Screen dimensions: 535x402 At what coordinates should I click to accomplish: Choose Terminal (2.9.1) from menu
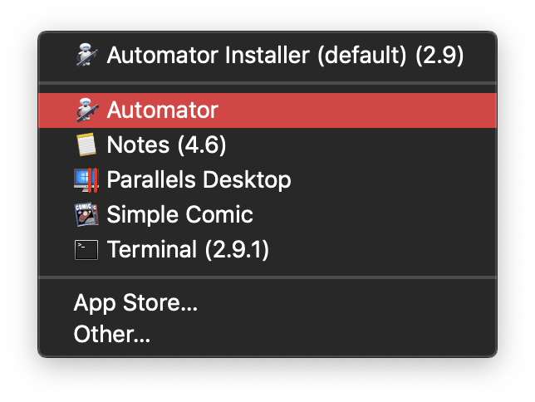(x=267, y=249)
